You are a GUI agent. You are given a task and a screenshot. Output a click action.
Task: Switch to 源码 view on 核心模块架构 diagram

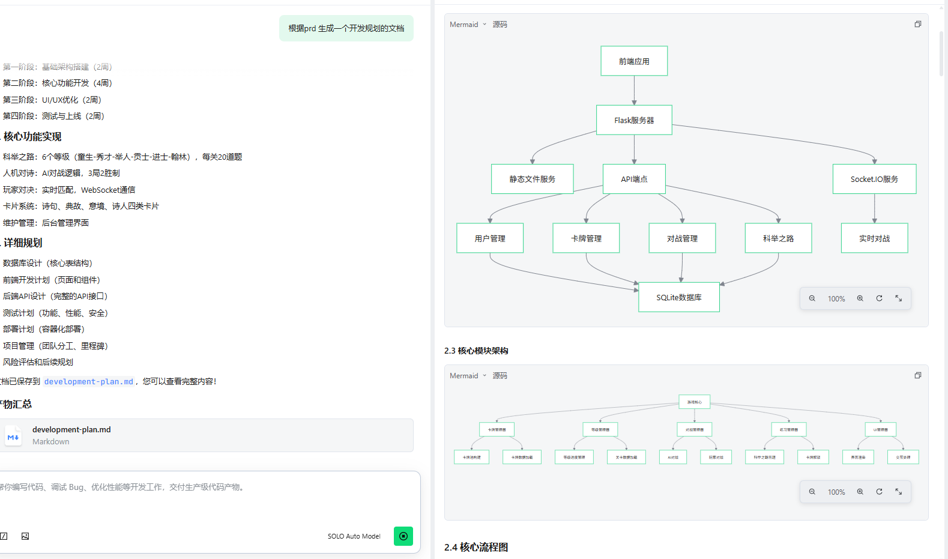(500, 376)
